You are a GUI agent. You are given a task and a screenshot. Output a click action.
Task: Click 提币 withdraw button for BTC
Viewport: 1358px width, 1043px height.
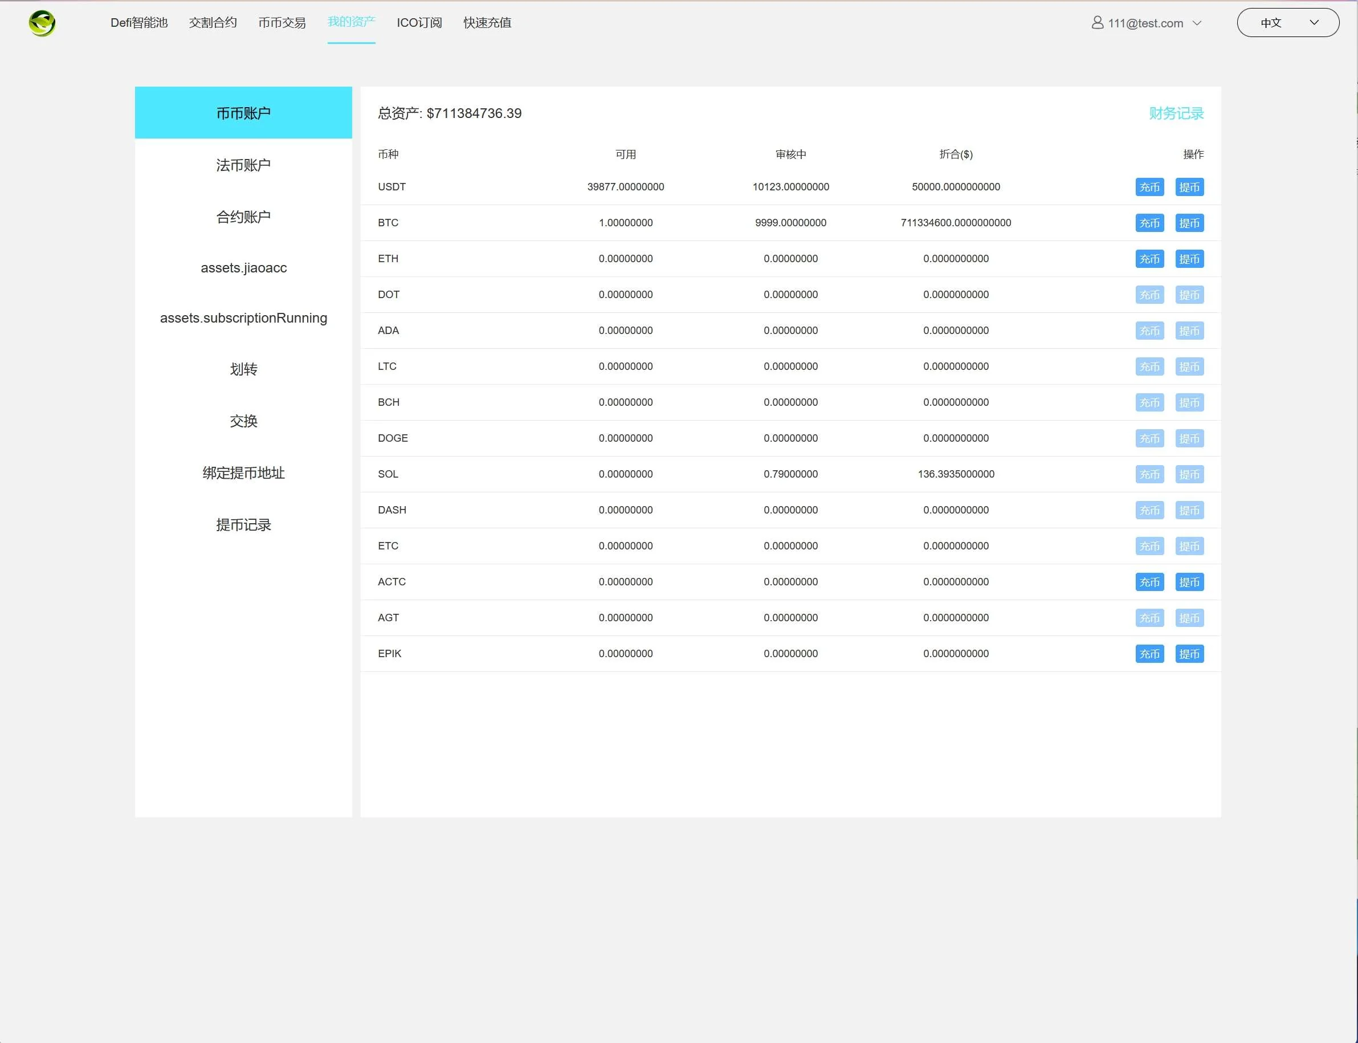(1189, 223)
